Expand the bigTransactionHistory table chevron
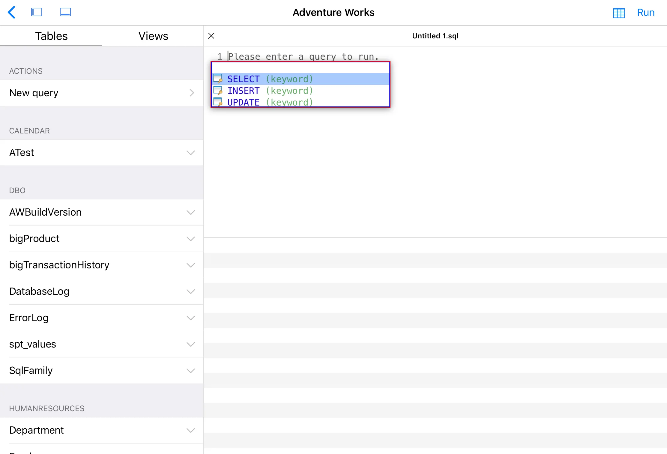Viewport: 667px width, 454px height. 191,265
